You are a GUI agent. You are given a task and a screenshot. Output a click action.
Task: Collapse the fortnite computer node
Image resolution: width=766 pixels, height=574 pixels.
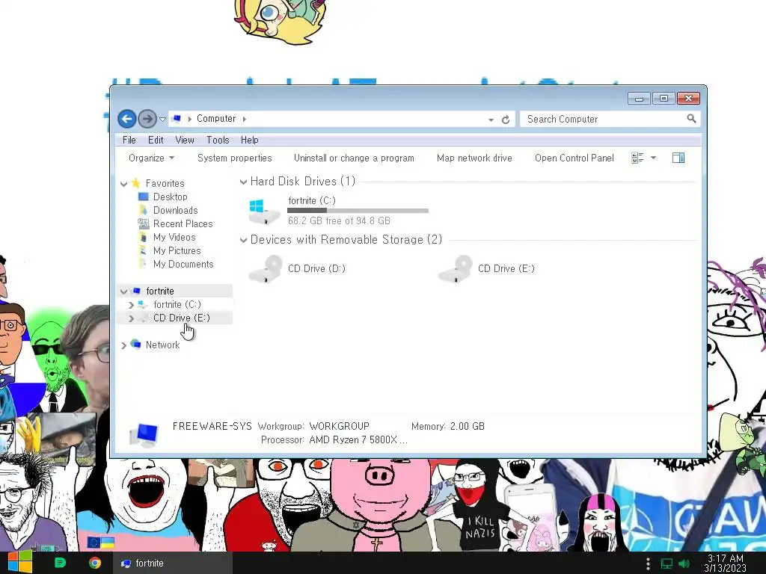click(x=123, y=291)
